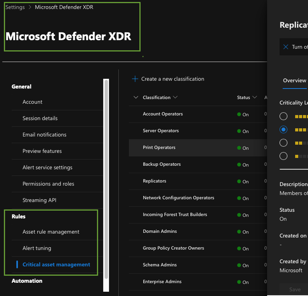Select the third criticality level radio button
Screen dimensions: 308x296
point(283,143)
